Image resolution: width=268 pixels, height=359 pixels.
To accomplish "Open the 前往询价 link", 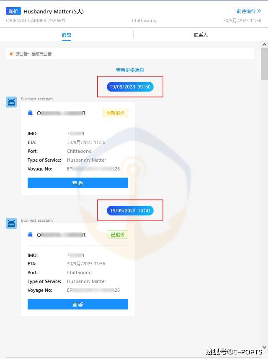I will (x=246, y=11).
